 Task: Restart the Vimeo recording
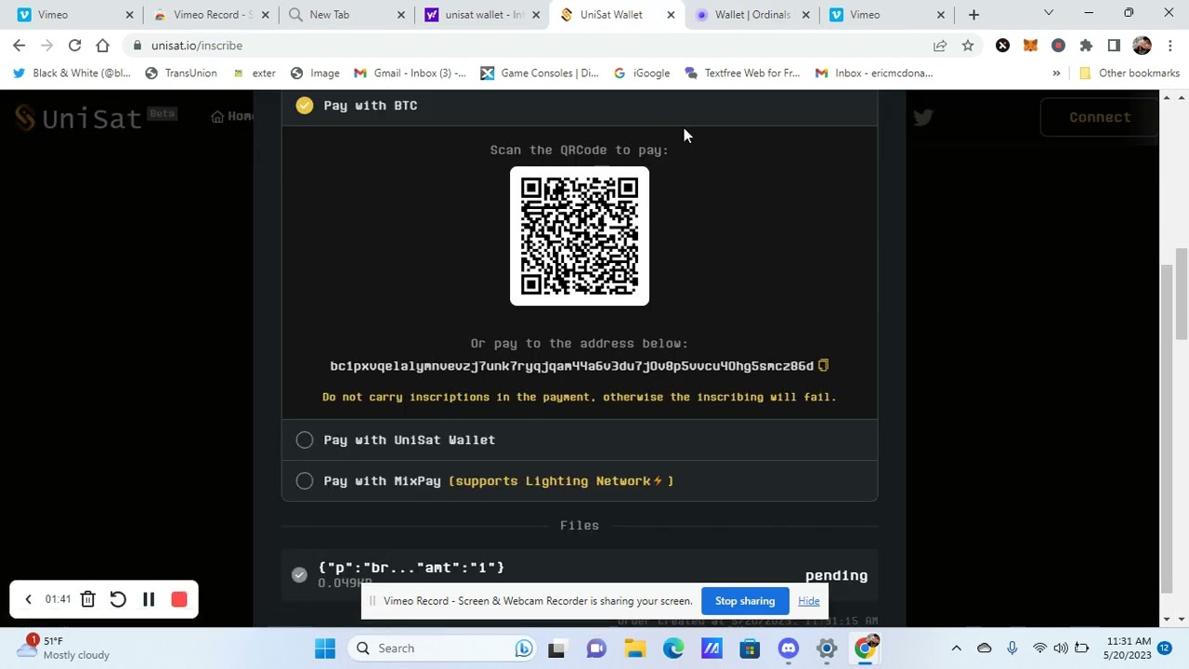(x=118, y=599)
